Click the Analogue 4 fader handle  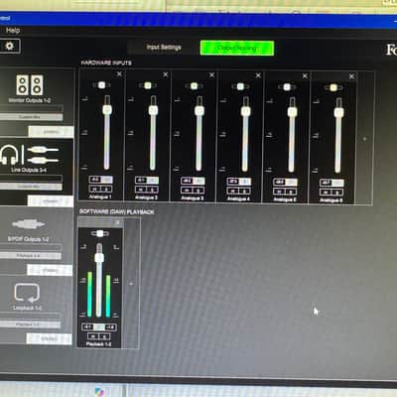(245, 111)
